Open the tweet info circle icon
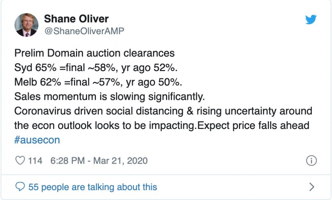 pos(311,161)
